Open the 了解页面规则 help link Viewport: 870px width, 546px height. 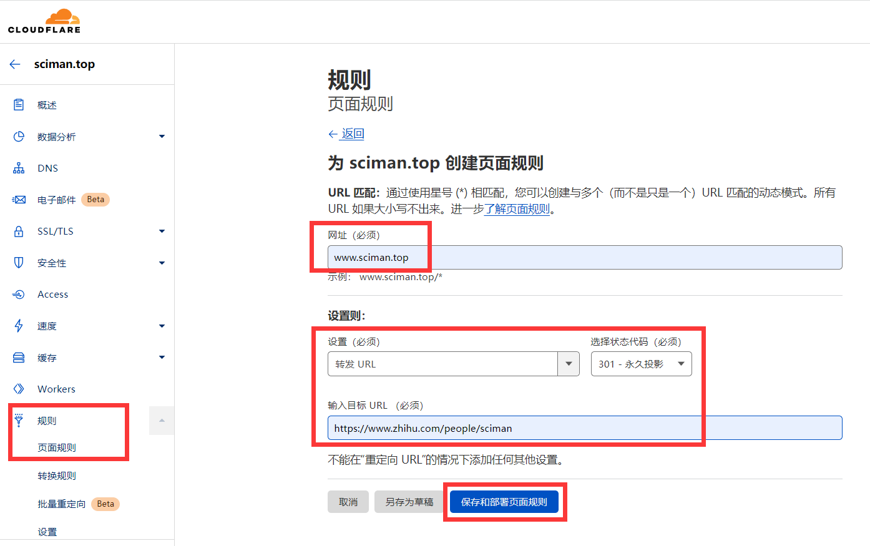click(517, 209)
